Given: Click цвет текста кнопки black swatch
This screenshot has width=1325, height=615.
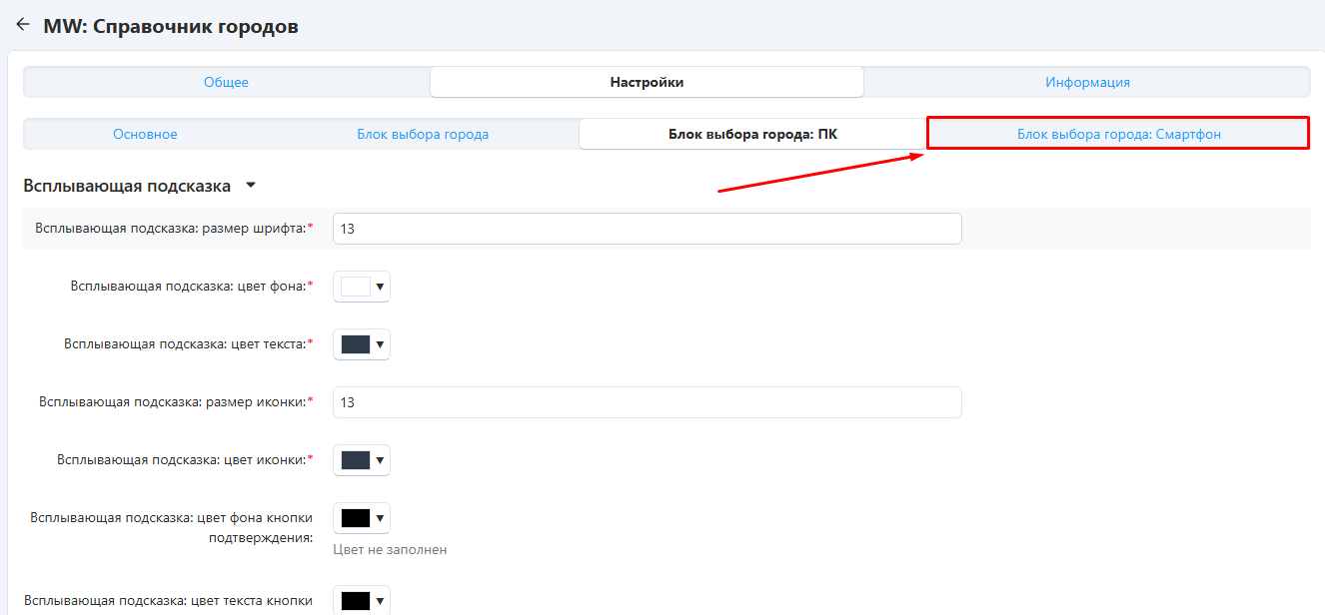Looking at the screenshot, I should (355, 601).
